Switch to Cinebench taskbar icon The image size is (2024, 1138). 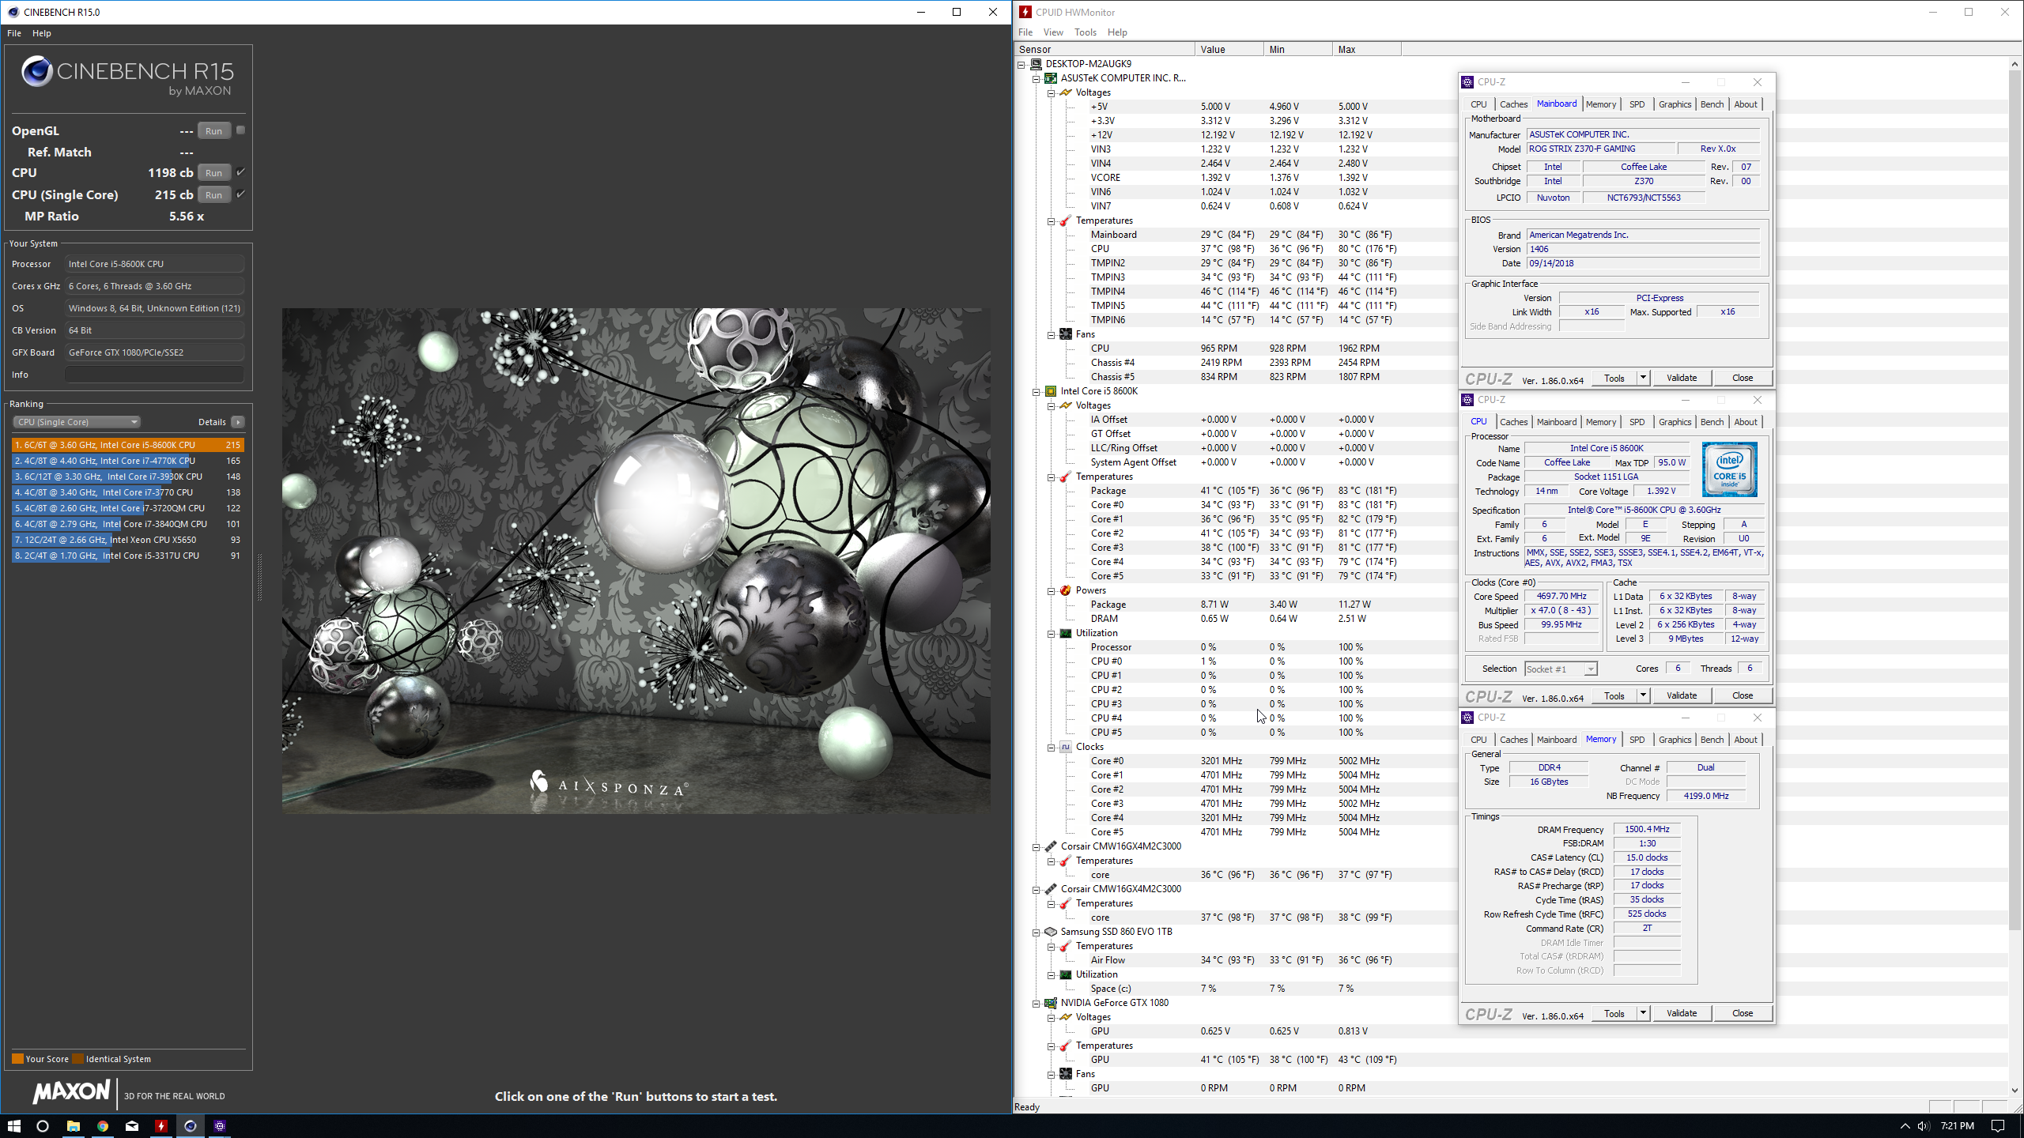pos(191,1125)
